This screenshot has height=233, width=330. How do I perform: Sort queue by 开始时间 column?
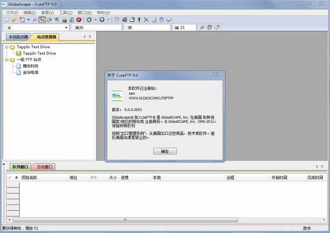point(279,177)
